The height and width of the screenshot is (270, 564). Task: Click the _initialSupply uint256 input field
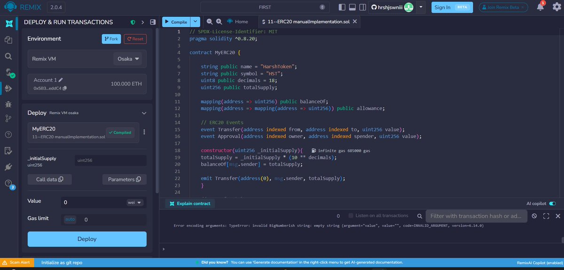[110, 161]
